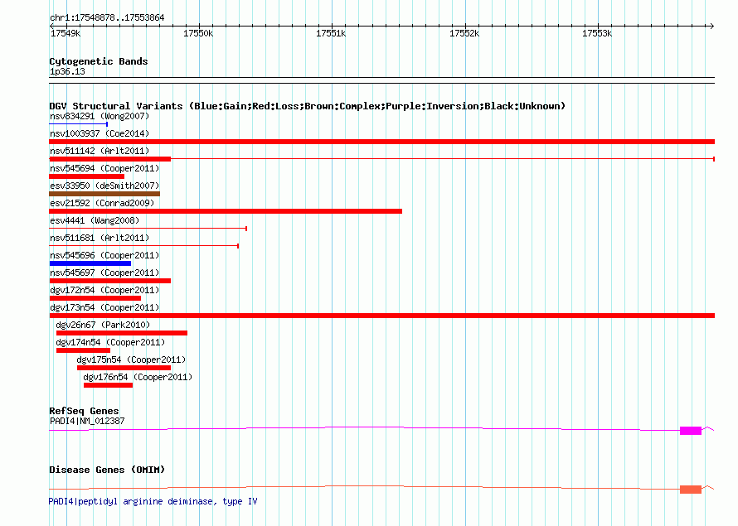Click the nsv834291 (Wong2007) variant label
Image resolution: width=738 pixels, height=526 pixels.
point(100,116)
